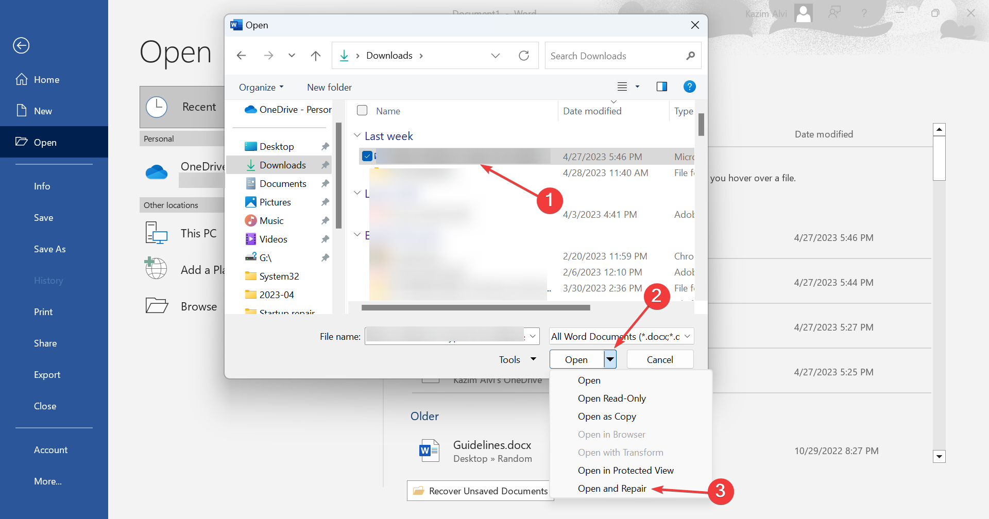Toggle the preview pane icon
This screenshot has height=519, width=989.
coord(662,86)
